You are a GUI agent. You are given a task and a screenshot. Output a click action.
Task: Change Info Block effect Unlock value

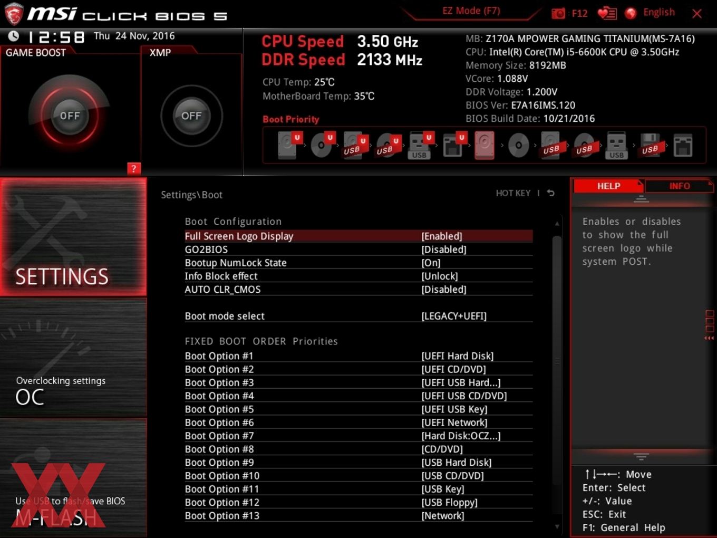pos(440,276)
